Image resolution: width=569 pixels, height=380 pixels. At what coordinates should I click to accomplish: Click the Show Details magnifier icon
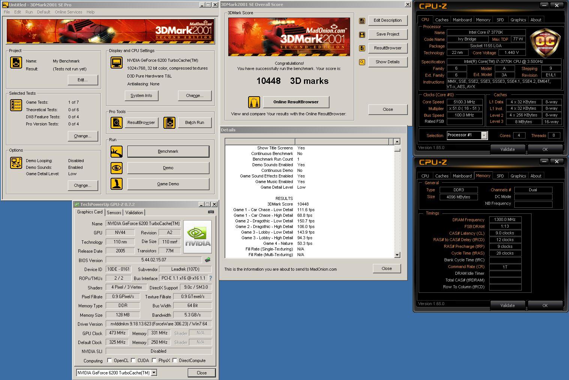(x=362, y=62)
